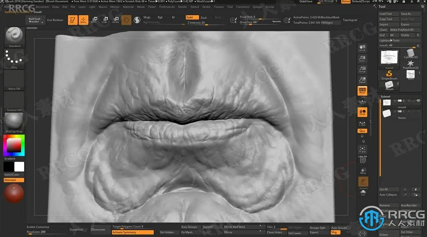Click the main color picker square

click(x=14, y=145)
